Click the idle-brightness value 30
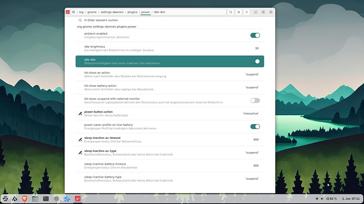The width and height of the screenshot is (364, 204). tap(257, 48)
